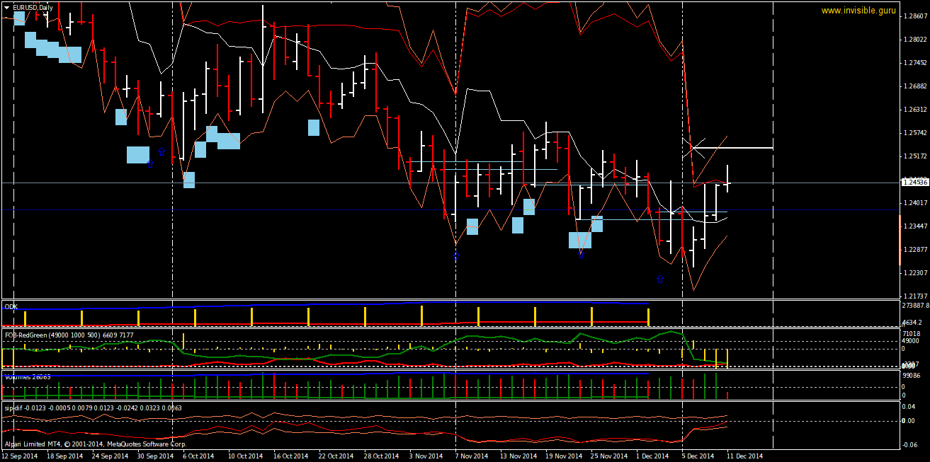Click the EURUSD,Daily chart title

point(33,8)
